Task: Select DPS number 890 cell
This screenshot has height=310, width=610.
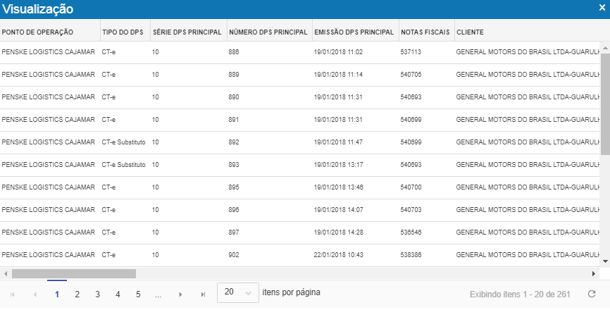Action: pyautogui.click(x=234, y=97)
